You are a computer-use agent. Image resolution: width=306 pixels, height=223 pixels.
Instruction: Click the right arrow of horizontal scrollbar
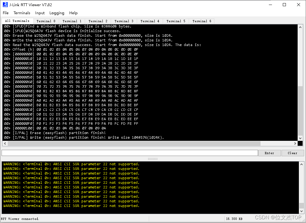295,143
